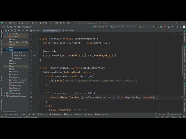The width and height of the screenshot is (186, 139).
Task: Open the Resource Manager side tab
Action: pos(1,47)
